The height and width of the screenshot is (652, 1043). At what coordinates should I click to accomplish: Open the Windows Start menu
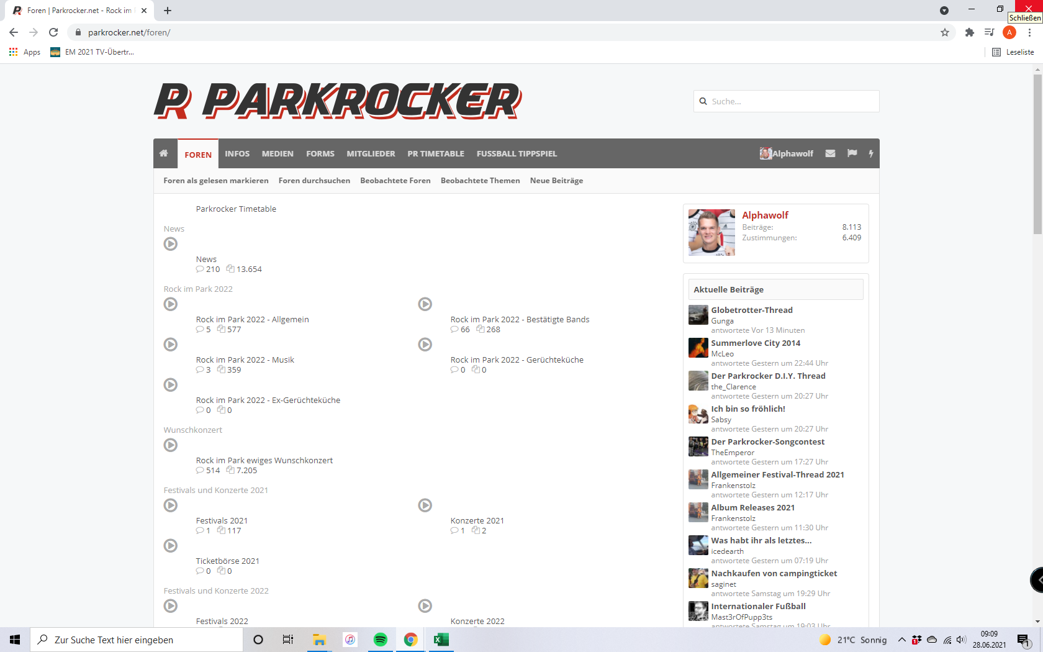tap(15, 640)
